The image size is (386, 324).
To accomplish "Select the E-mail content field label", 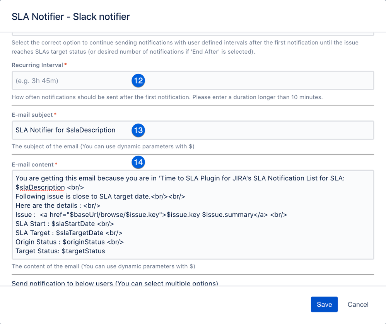I will coord(32,164).
